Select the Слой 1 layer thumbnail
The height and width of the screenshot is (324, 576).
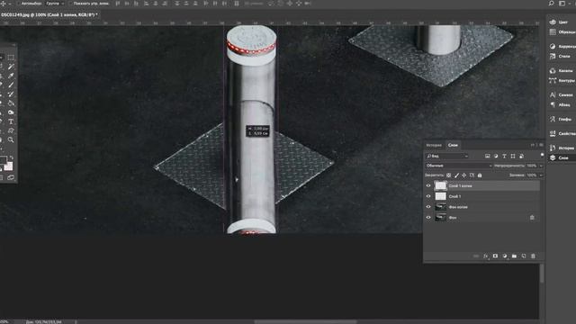click(x=440, y=196)
